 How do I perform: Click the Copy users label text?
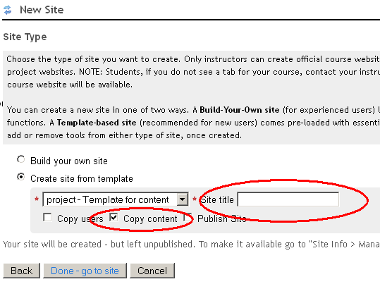[x=80, y=219]
